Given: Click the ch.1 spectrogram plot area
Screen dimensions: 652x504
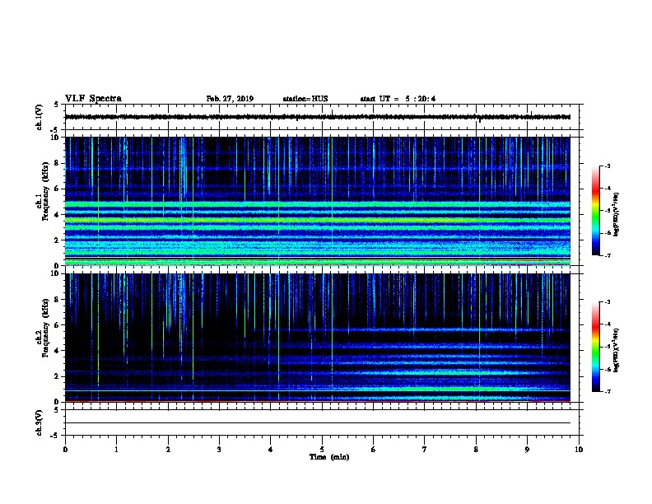Looking at the screenshot, I should (318, 201).
